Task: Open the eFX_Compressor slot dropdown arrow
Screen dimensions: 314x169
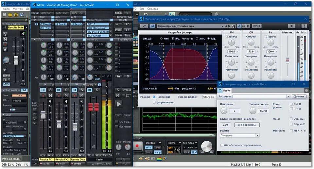Action: coord(110,28)
